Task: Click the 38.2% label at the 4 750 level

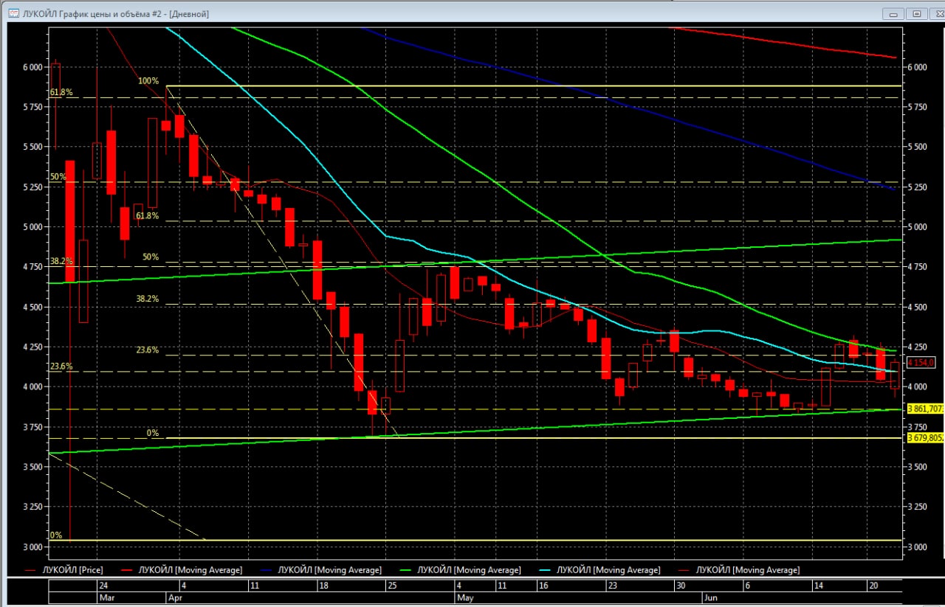Action: pyautogui.click(x=61, y=261)
